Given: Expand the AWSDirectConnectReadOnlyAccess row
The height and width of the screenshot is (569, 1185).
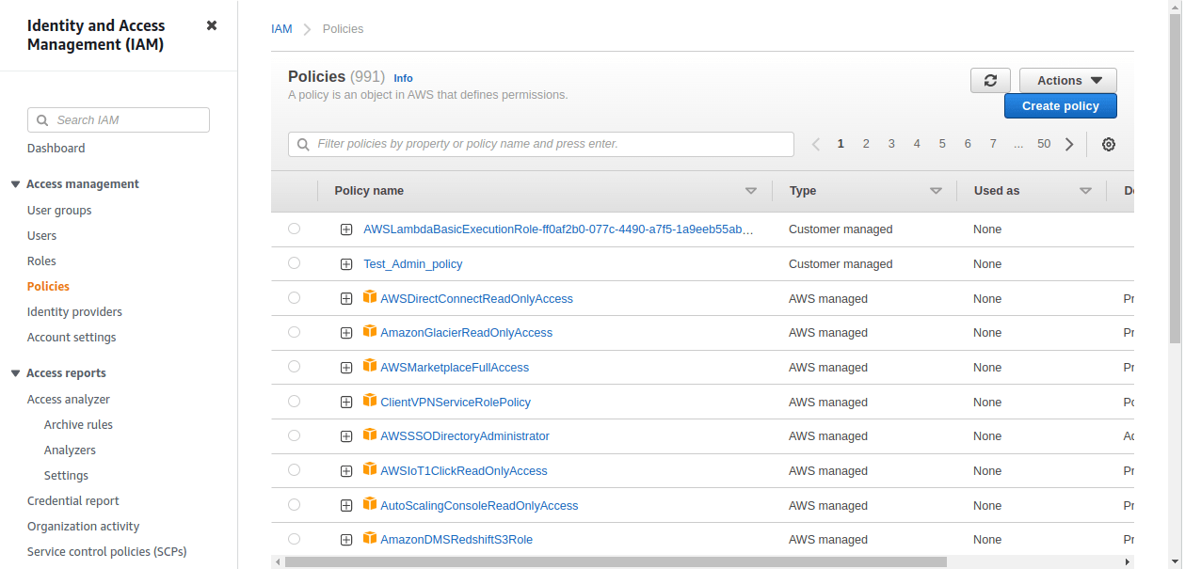Looking at the screenshot, I should coord(346,299).
